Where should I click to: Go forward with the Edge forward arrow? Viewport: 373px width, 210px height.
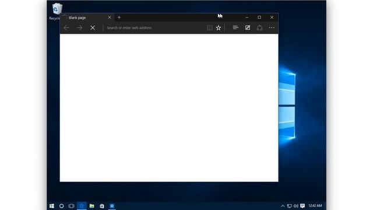click(80, 28)
